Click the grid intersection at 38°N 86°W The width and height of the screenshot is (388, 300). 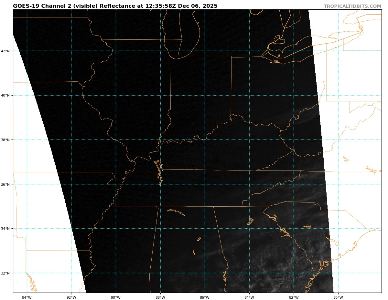(x=205, y=140)
